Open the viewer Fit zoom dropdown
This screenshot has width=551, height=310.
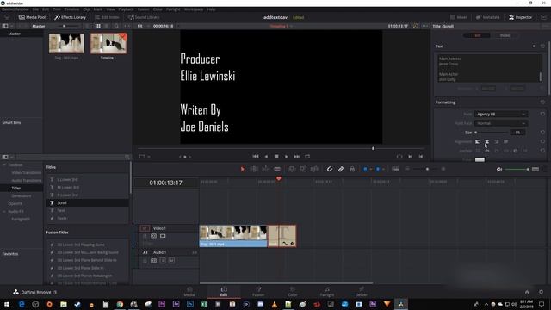pyautogui.click(x=144, y=26)
